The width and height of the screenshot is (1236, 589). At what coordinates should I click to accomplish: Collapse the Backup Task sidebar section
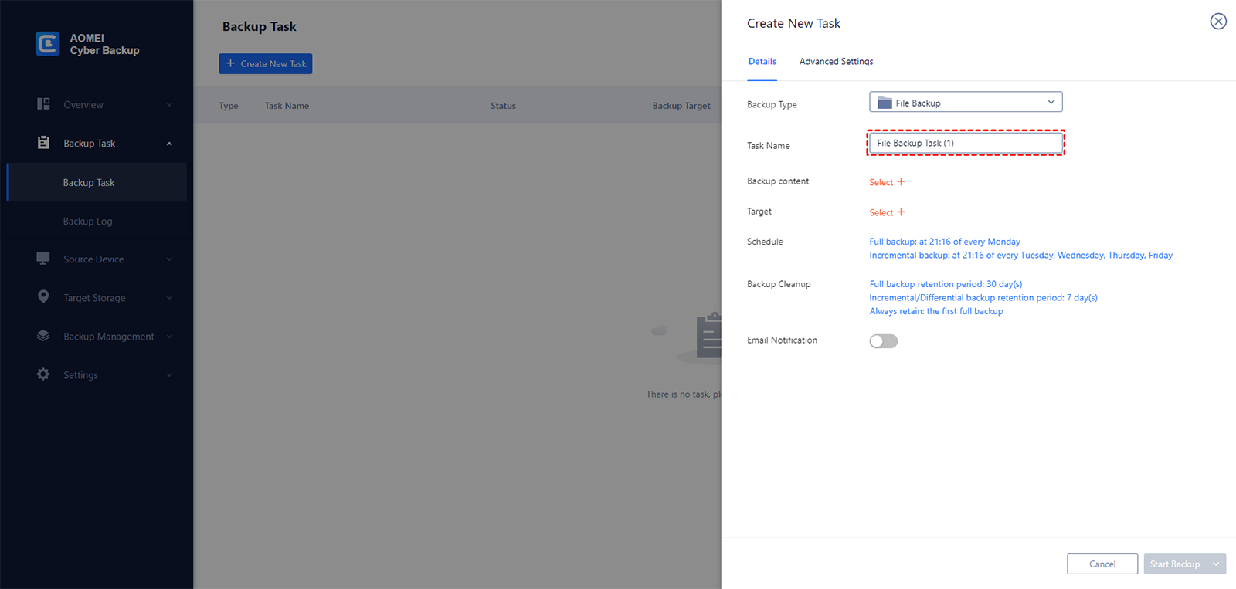169,144
